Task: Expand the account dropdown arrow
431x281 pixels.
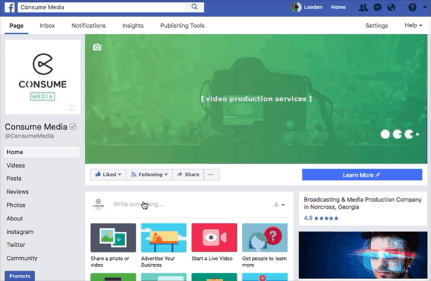Action: pyautogui.click(x=425, y=8)
